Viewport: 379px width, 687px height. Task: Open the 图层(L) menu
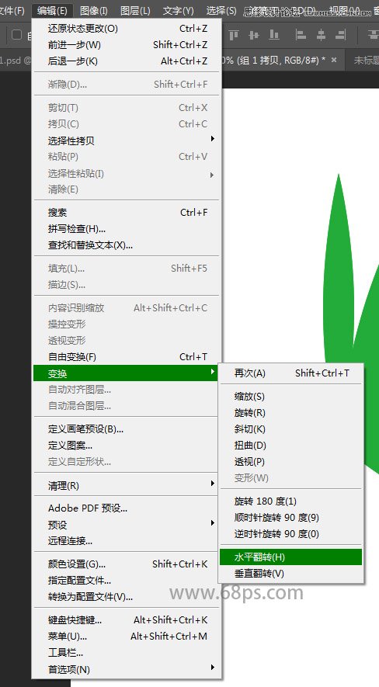coord(135,11)
